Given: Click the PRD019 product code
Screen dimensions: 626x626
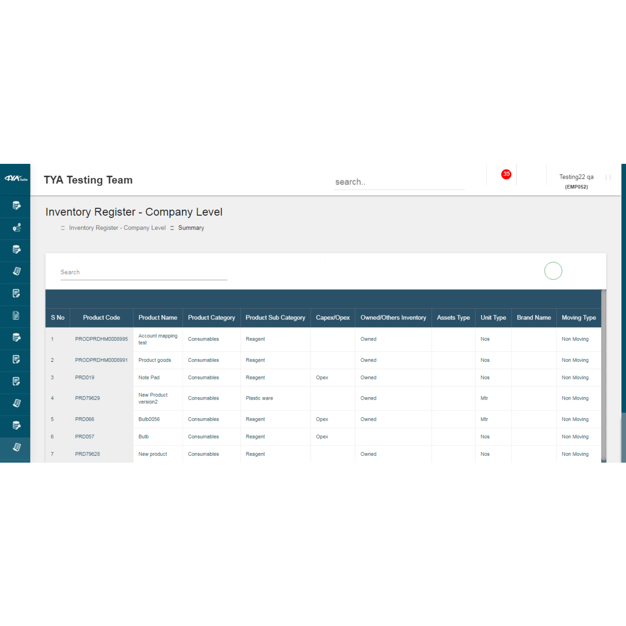Looking at the screenshot, I should pos(85,378).
